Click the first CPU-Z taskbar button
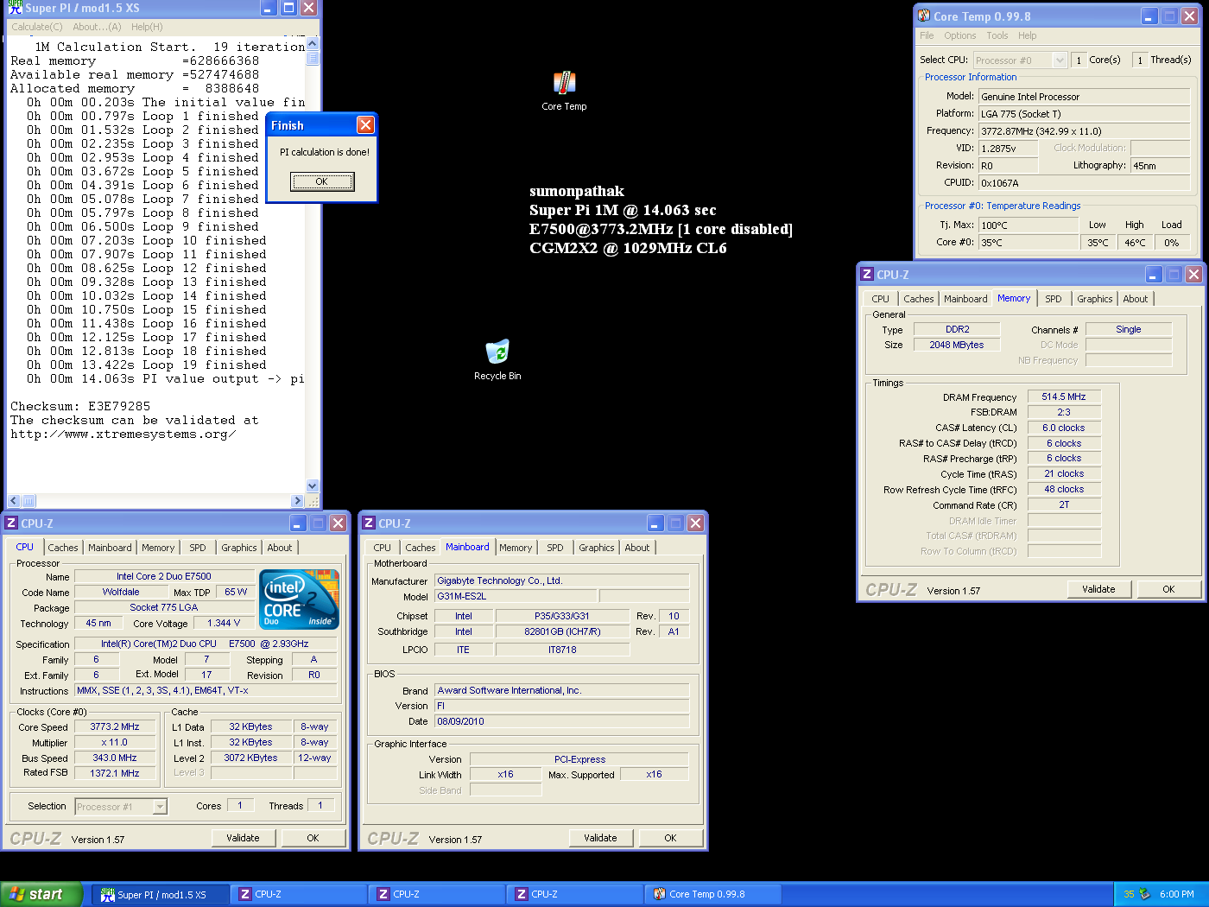The width and height of the screenshot is (1209, 907). pos(299,894)
